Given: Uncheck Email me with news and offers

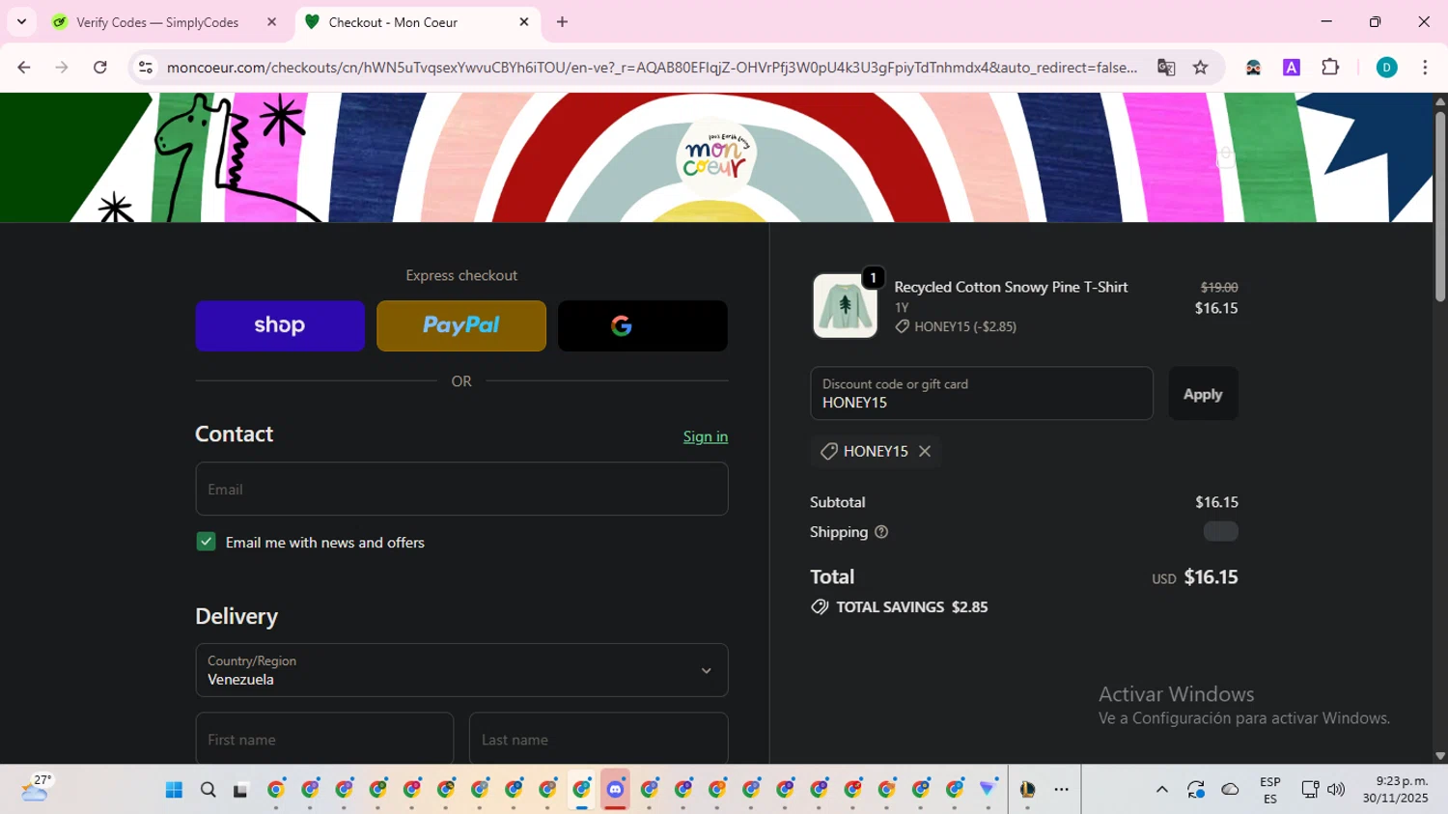Looking at the screenshot, I should point(206,542).
